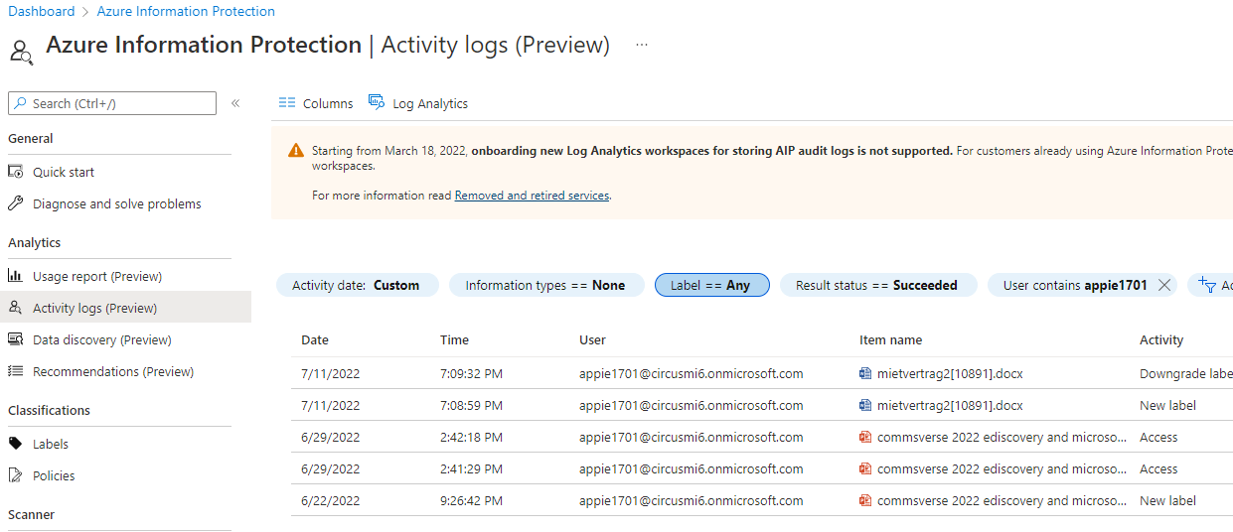Click the Diagnose and solve problems wrench icon
Image resolution: width=1233 pixels, height=532 pixels.
pyautogui.click(x=16, y=203)
